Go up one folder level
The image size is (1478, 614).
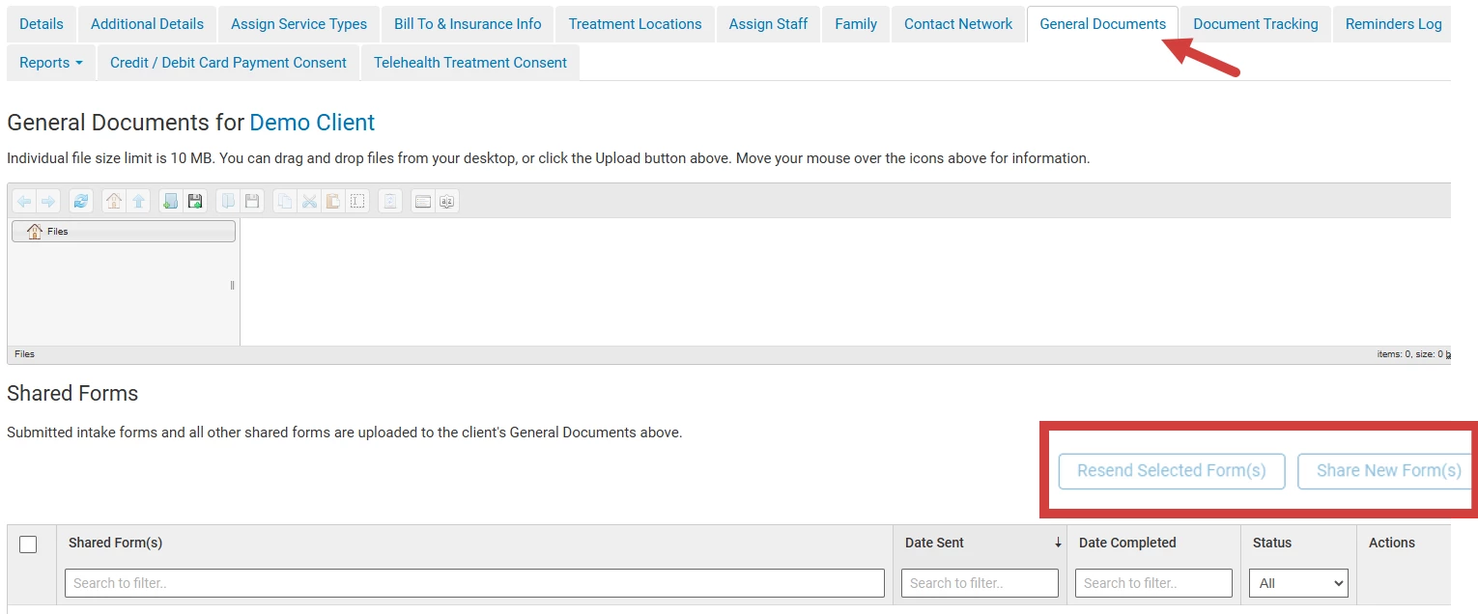pos(138,201)
